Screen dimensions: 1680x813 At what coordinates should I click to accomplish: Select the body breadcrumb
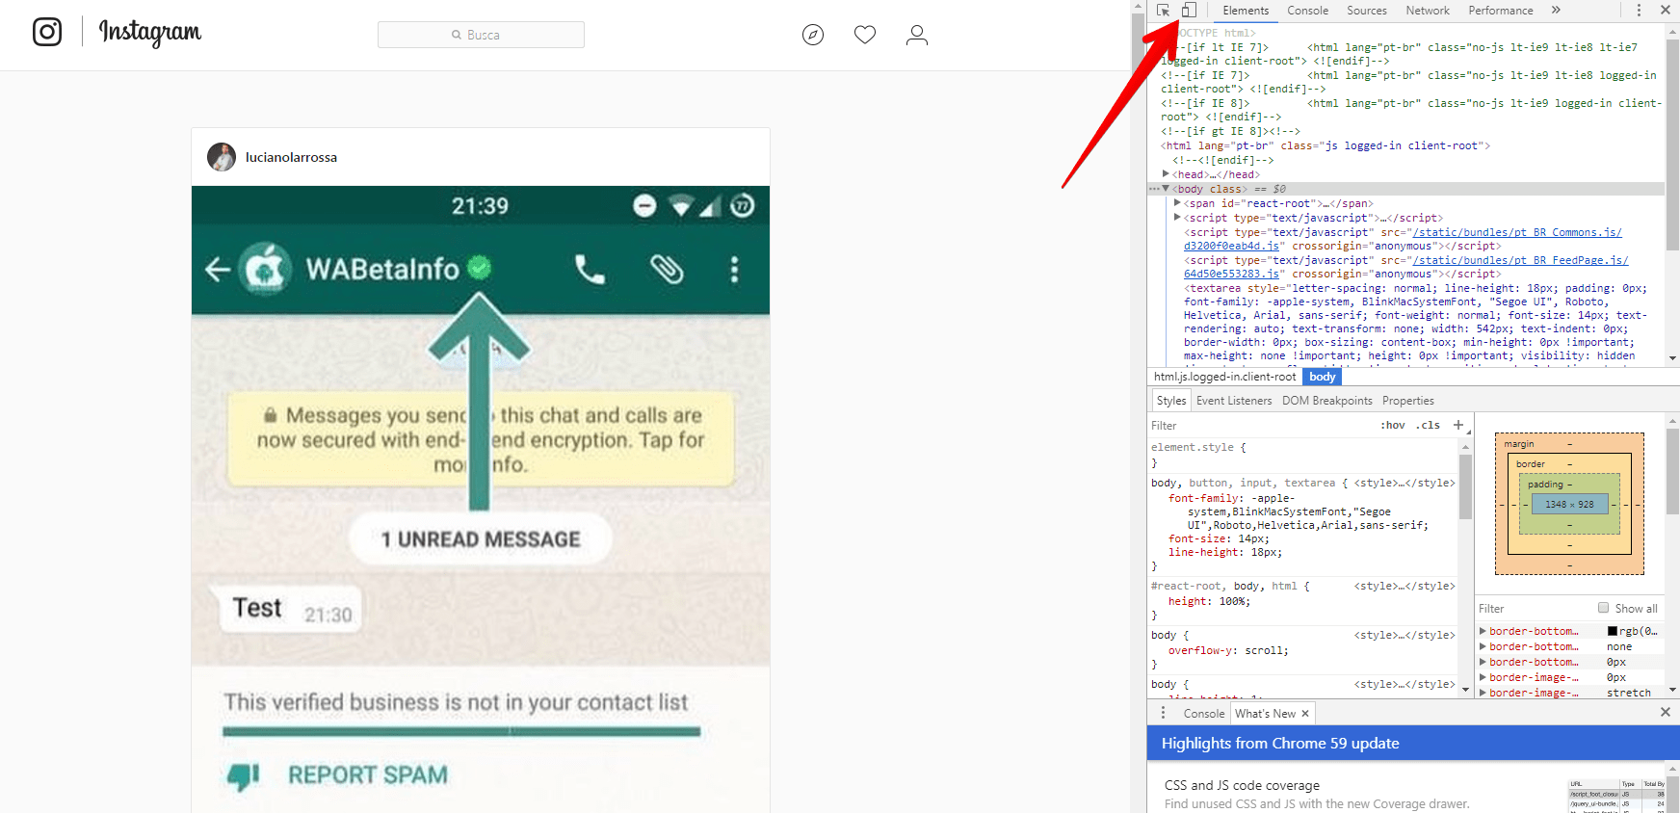pos(1322,377)
